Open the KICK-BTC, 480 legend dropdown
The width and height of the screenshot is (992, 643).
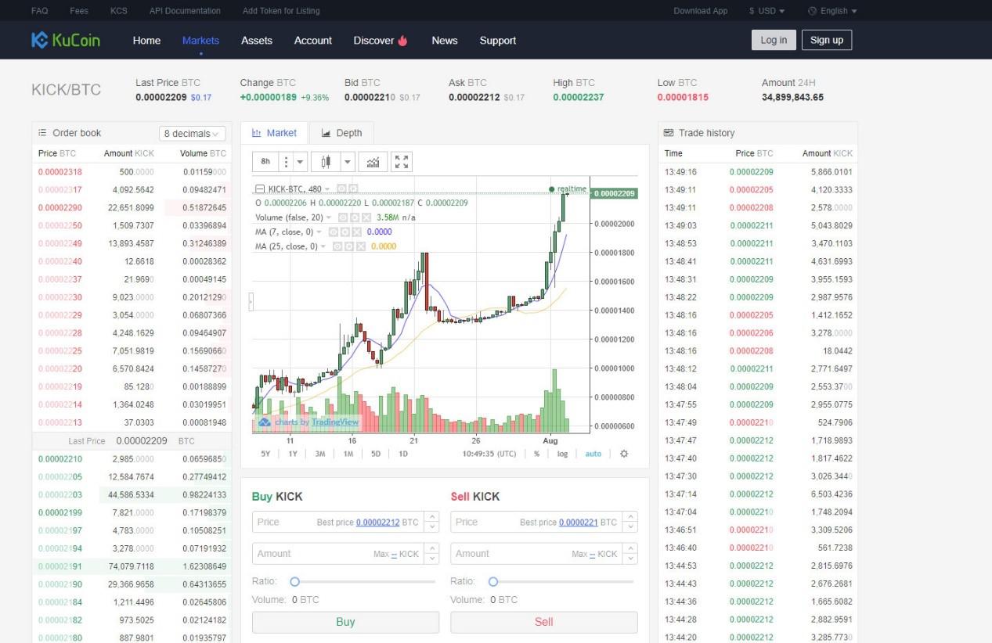pos(327,189)
